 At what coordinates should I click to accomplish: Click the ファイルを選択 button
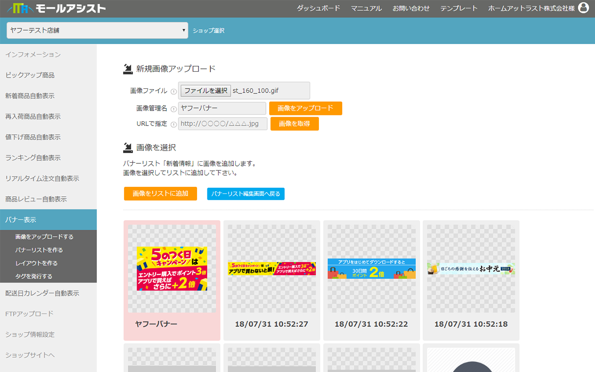pyautogui.click(x=205, y=91)
